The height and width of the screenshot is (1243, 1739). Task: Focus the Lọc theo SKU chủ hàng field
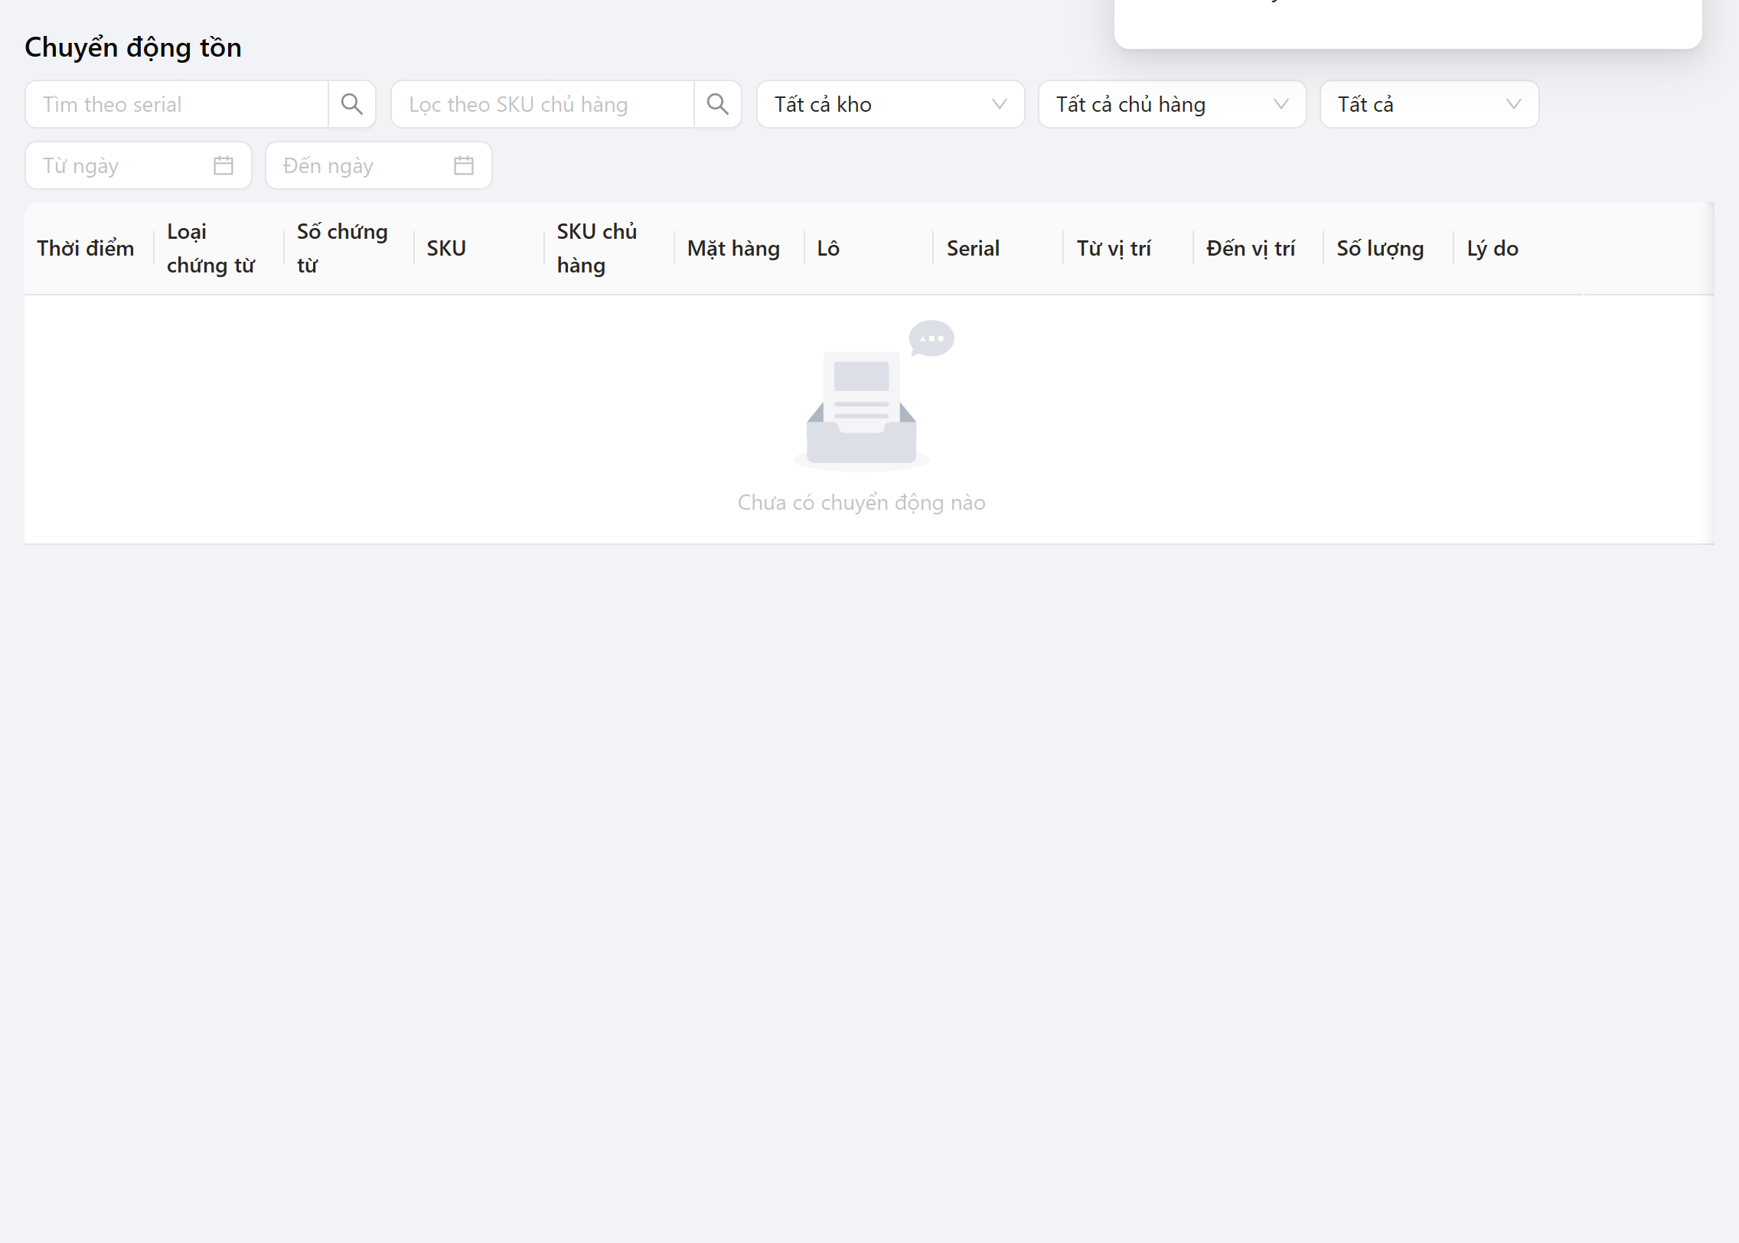click(x=543, y=104)
